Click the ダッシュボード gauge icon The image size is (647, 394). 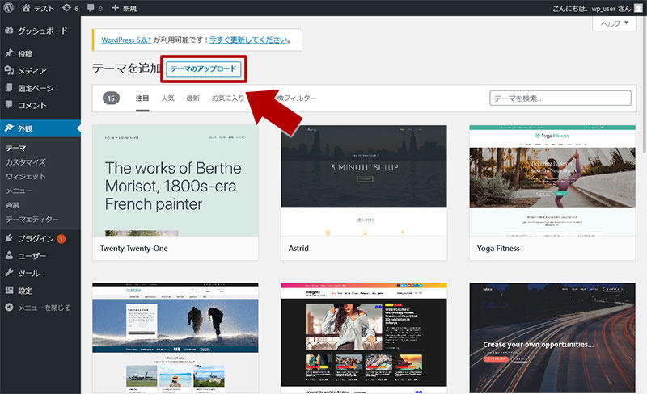[x=9, y=31]
